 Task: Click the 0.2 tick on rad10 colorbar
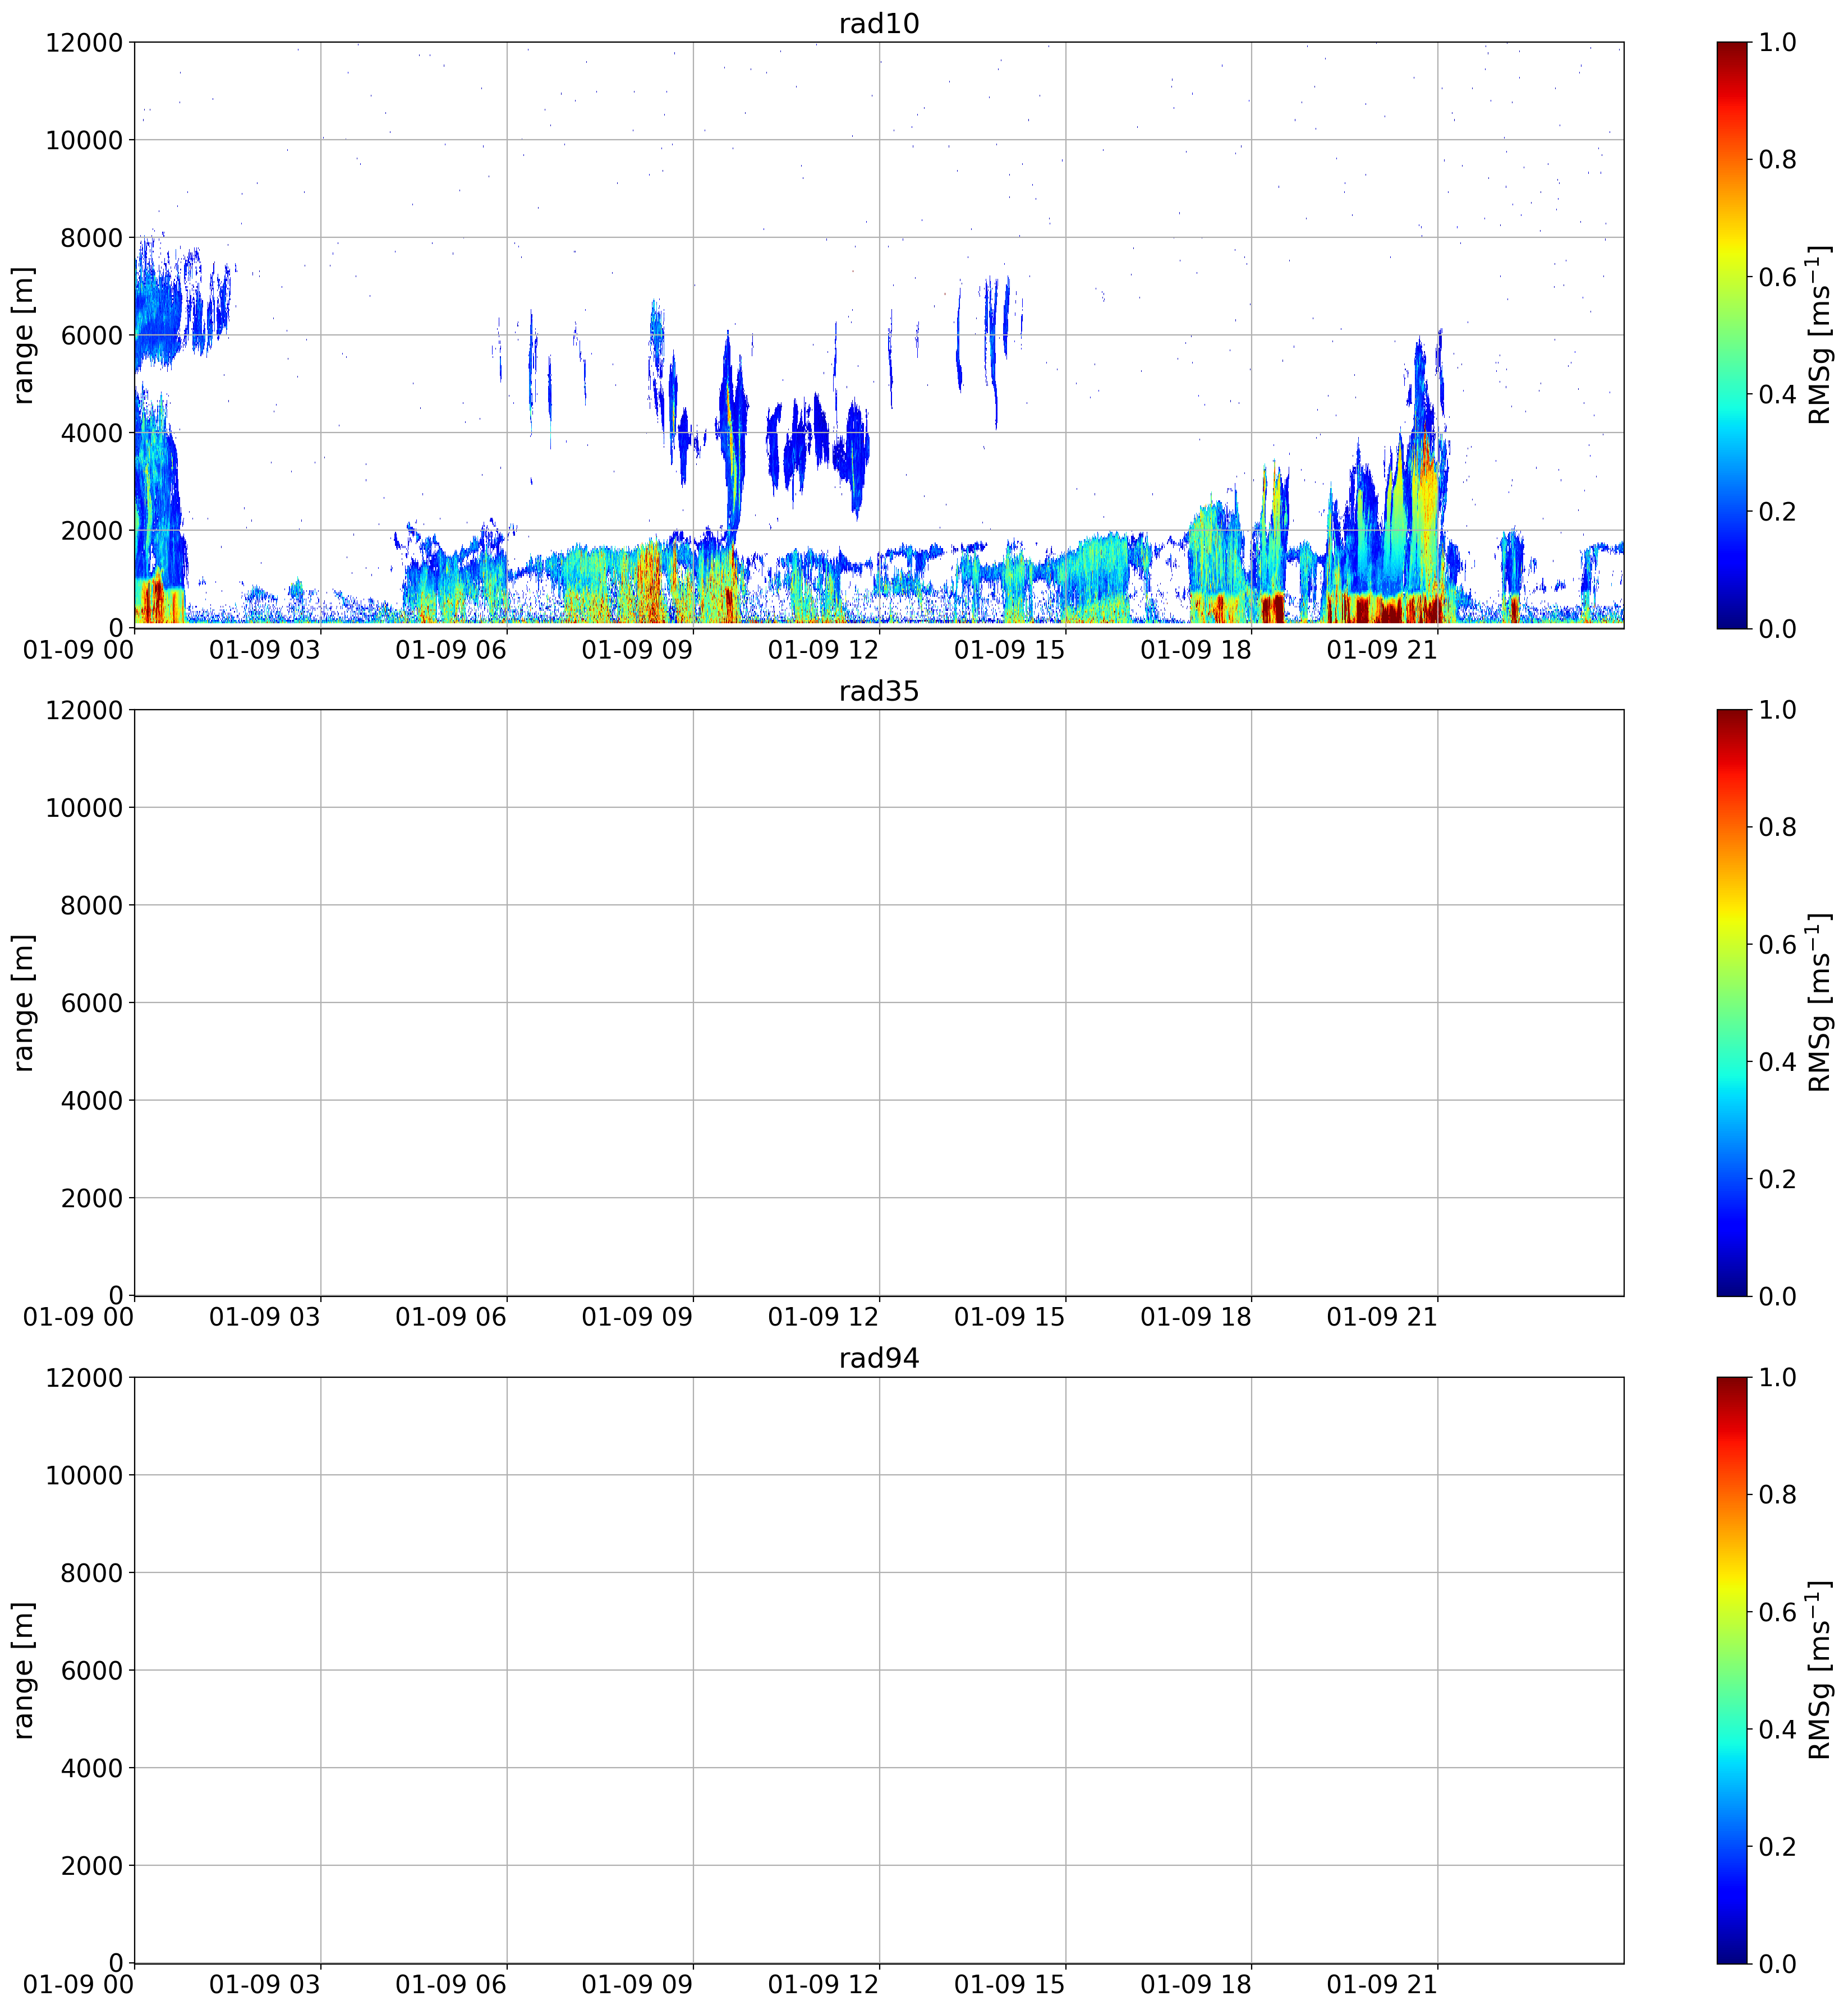[x=1778, y=511]
